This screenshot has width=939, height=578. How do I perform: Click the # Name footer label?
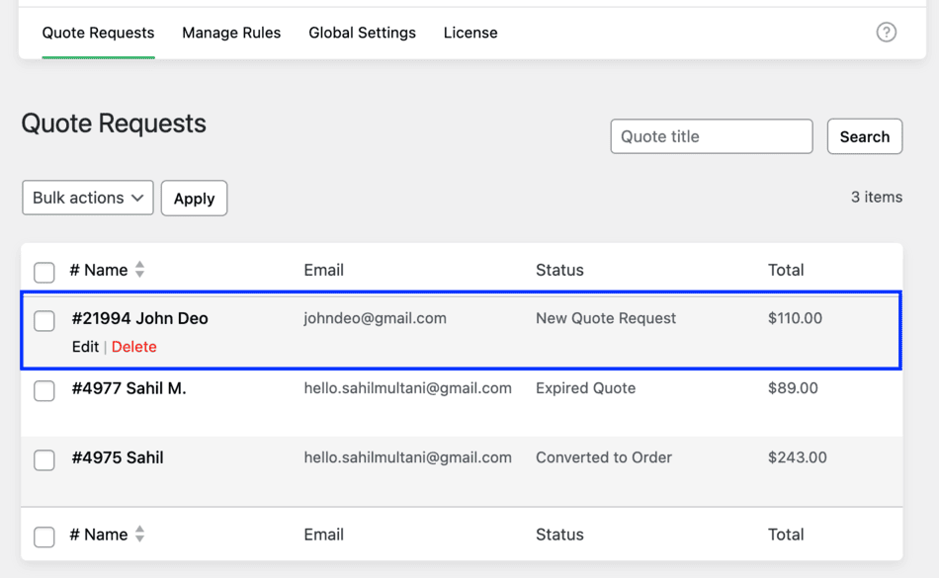click(99, 535)
